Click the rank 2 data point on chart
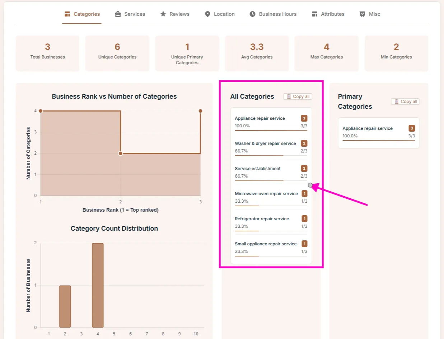Viewport: 444px width, 339px height. tap(121, 153)
